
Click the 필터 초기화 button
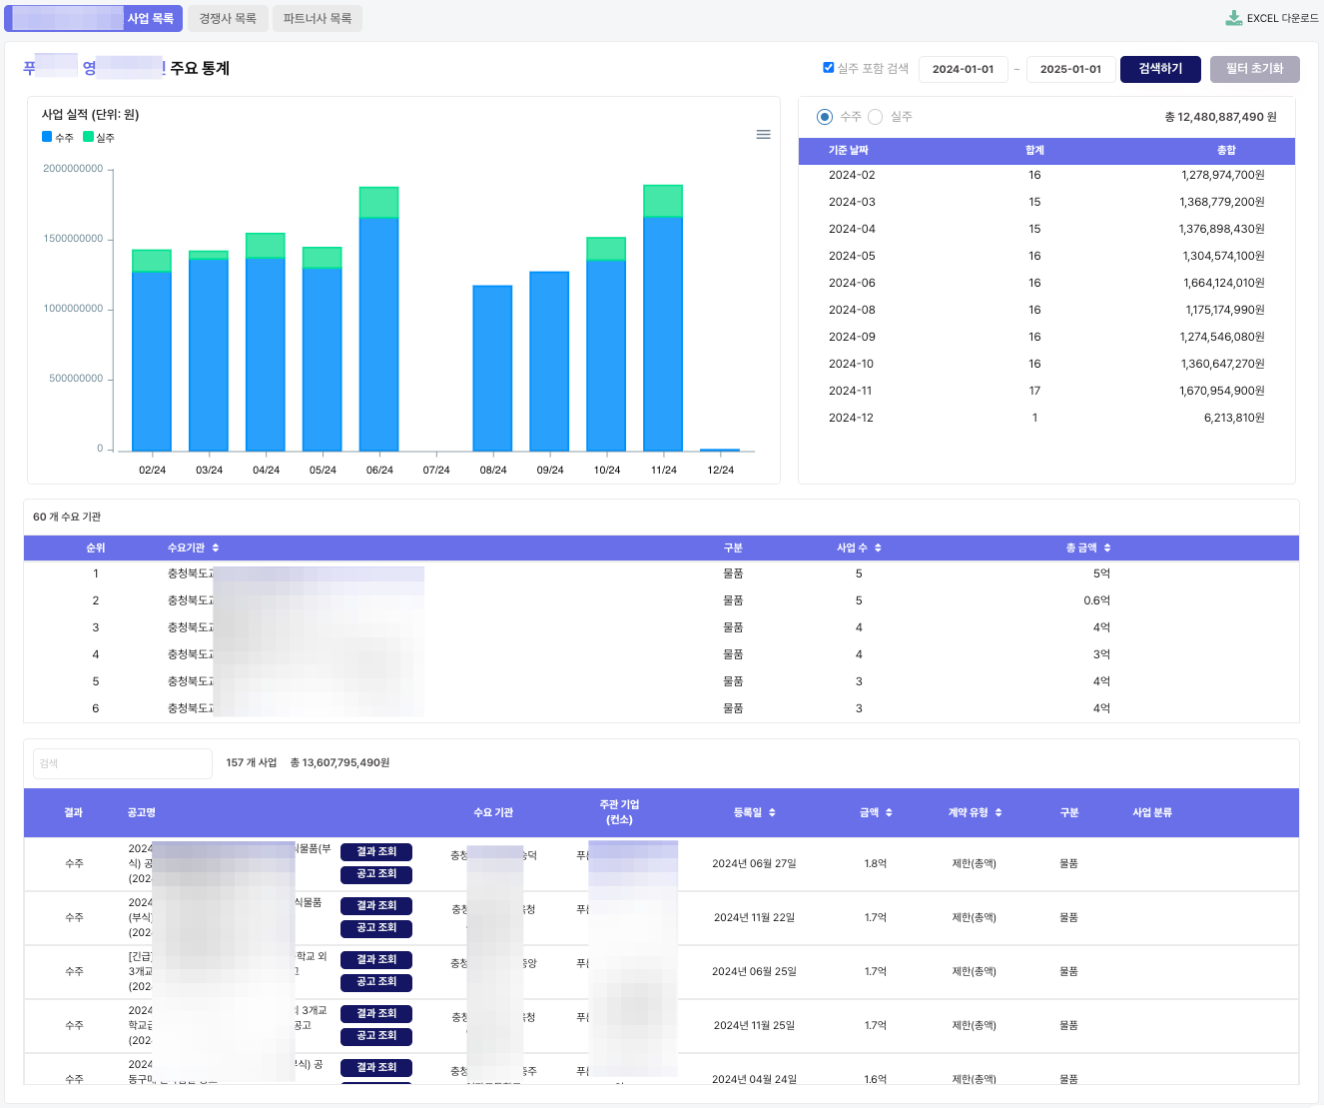[1254, 69]
